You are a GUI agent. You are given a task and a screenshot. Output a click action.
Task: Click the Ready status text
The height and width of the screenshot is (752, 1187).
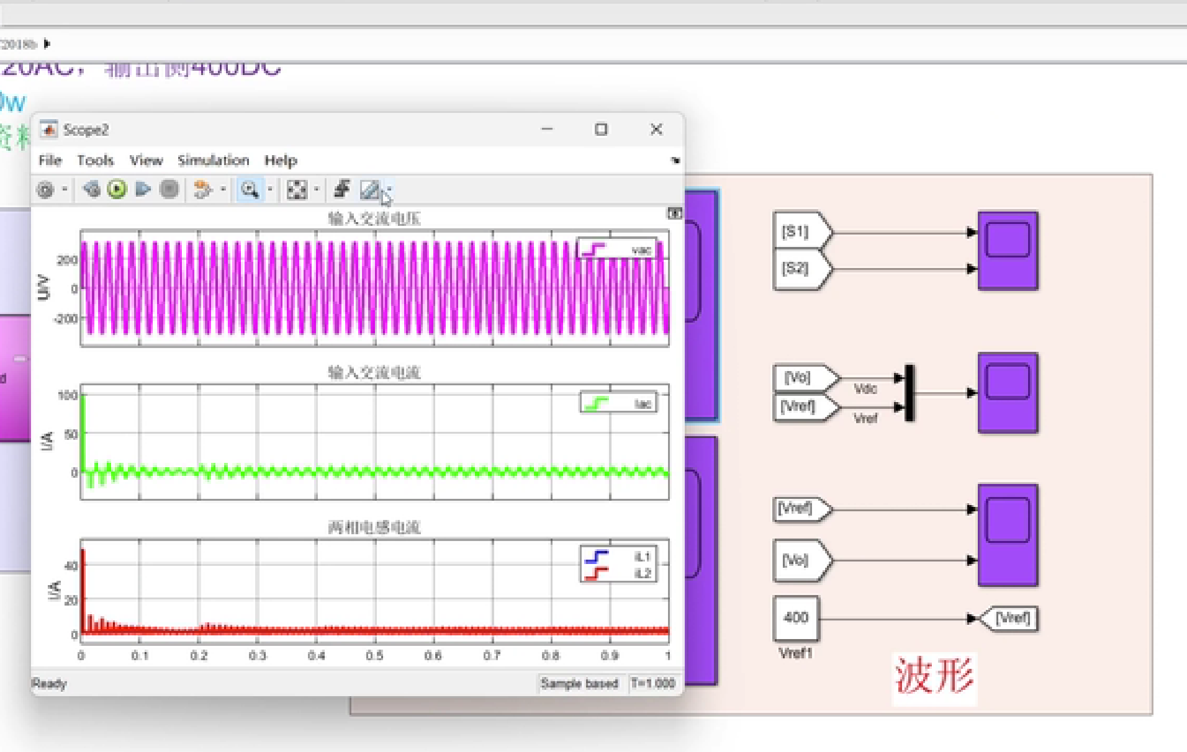click(49, 684)
